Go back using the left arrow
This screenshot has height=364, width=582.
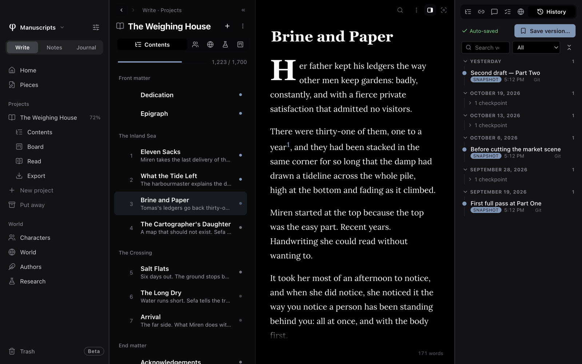121,10
